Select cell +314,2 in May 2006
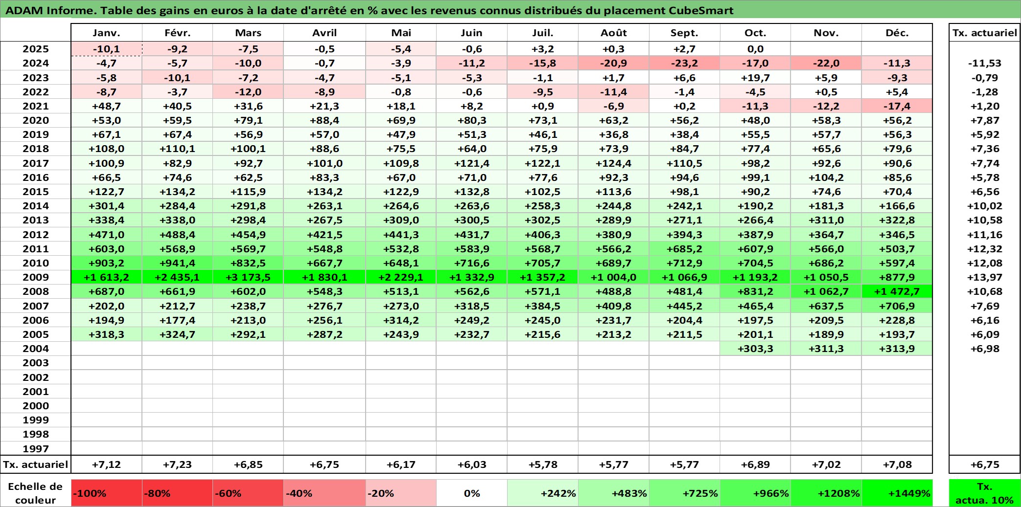Viewport: 1021px width, 507px height. tap(401, 320)
